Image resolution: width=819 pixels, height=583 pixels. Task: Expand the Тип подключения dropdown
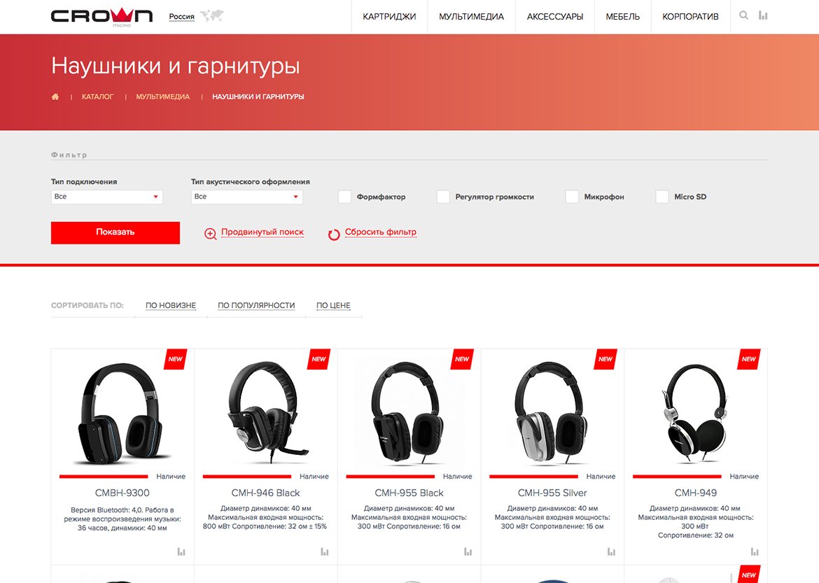tap(107, 197)
